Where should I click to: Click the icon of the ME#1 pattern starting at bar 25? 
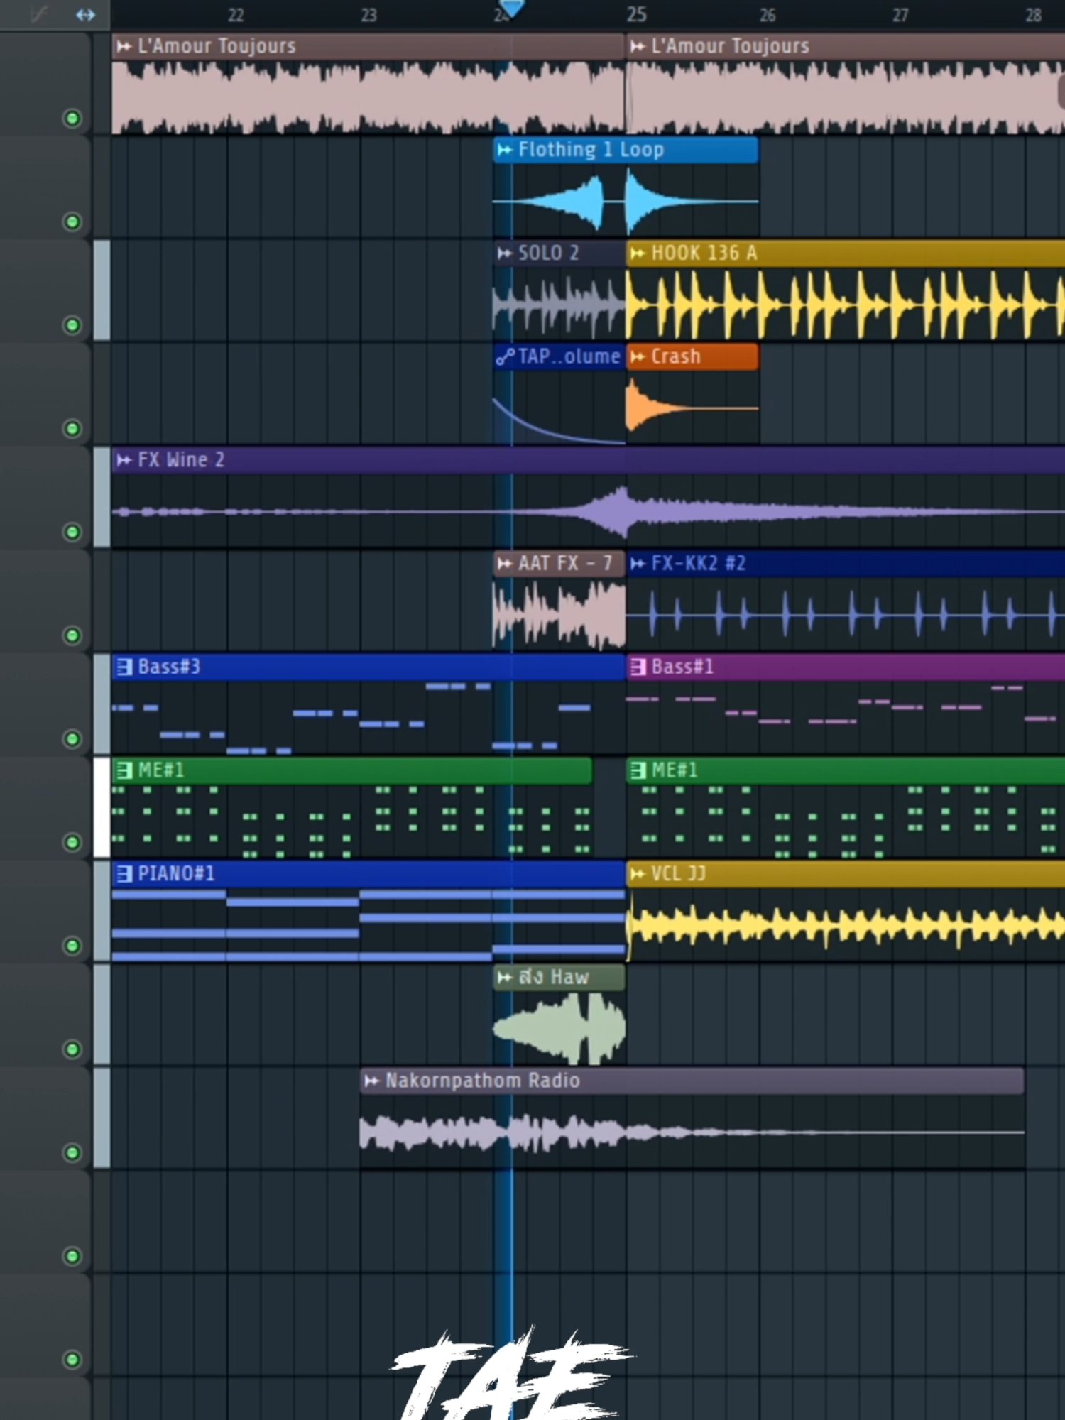pyautogui.click(x=638, y=770)
